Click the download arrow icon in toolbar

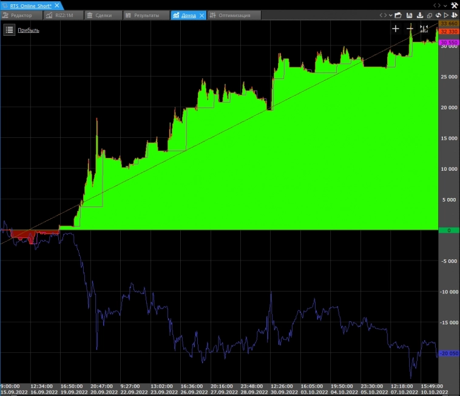tap(419, 15)
